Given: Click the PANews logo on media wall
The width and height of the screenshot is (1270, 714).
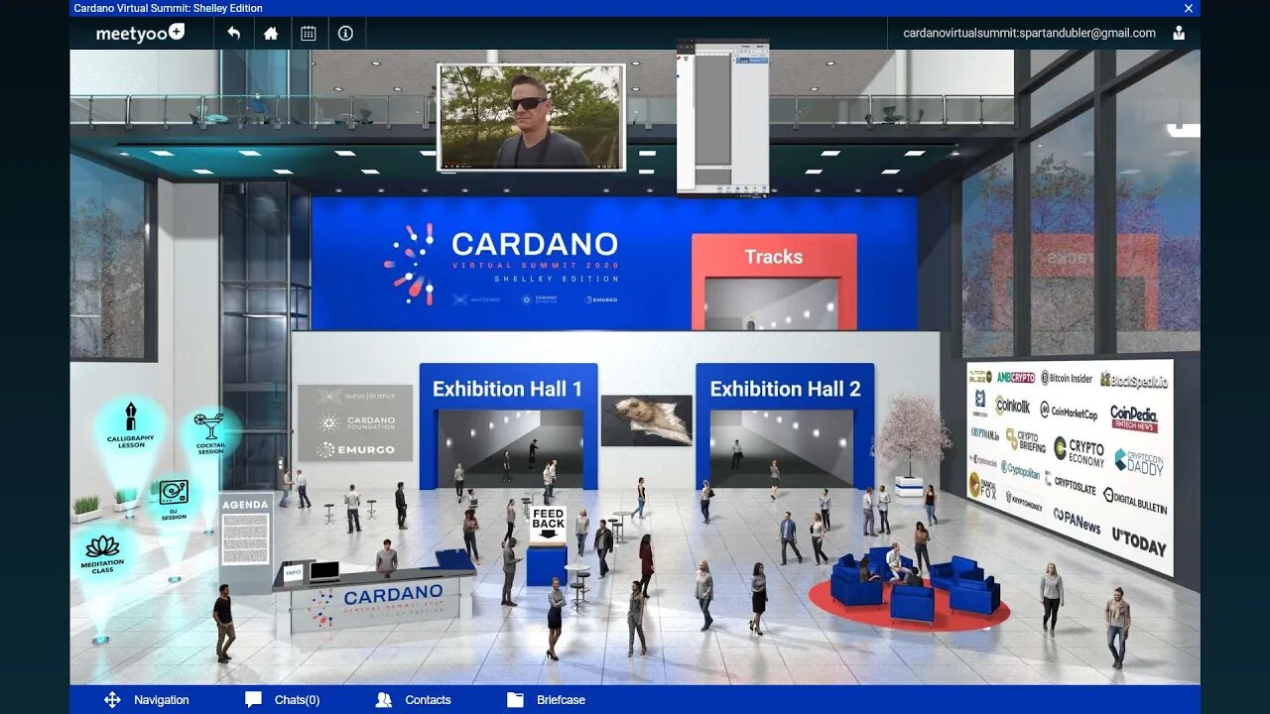Looking at the screenshot, I should (x=1077, y=521).
